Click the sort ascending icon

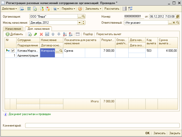65,34
